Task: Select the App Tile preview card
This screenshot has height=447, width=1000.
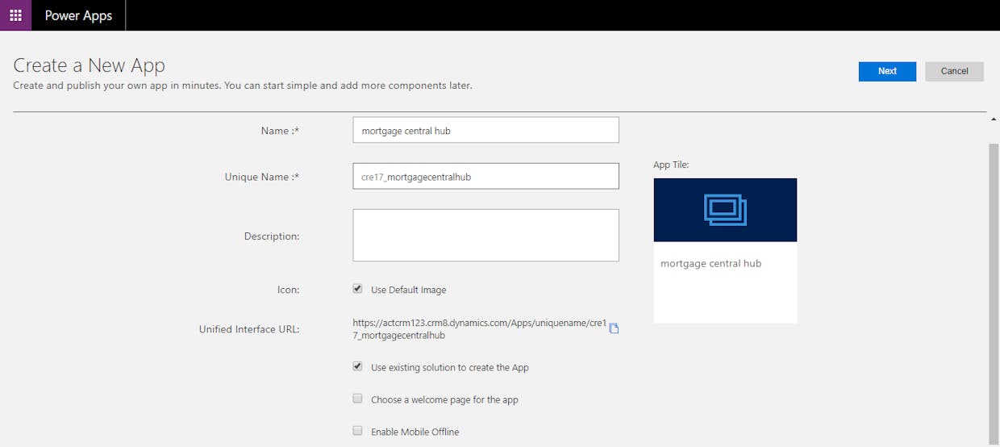Action: (x=725, y=250)
